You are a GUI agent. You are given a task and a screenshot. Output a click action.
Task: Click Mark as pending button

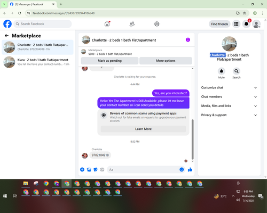pos(109,61)
